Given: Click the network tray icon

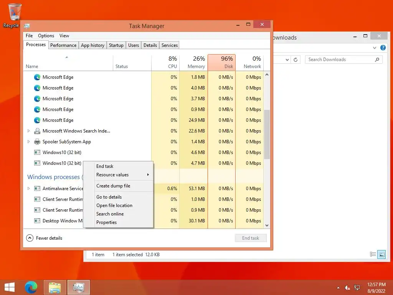Looking at the screenshot, I should (x=357, y=288).
